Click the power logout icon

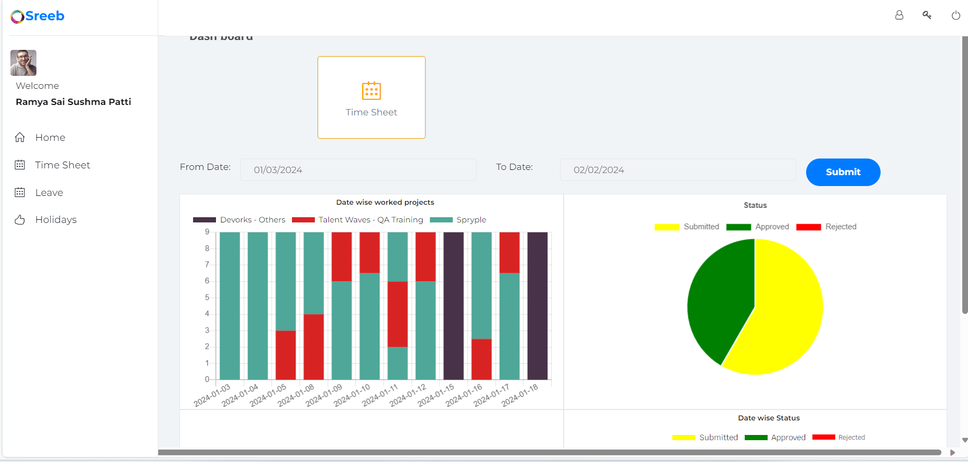[956, 16]
